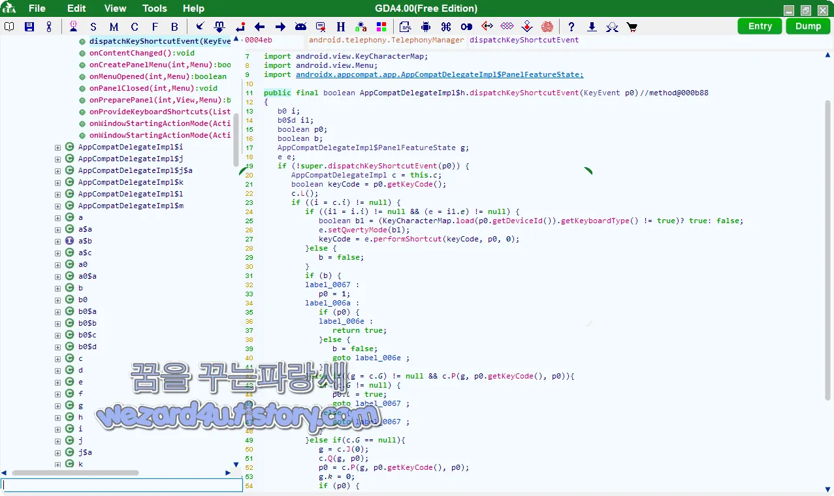Select the onPanelClosed(int,Menu):void method

pyautogui.click(x=153, y=88)
